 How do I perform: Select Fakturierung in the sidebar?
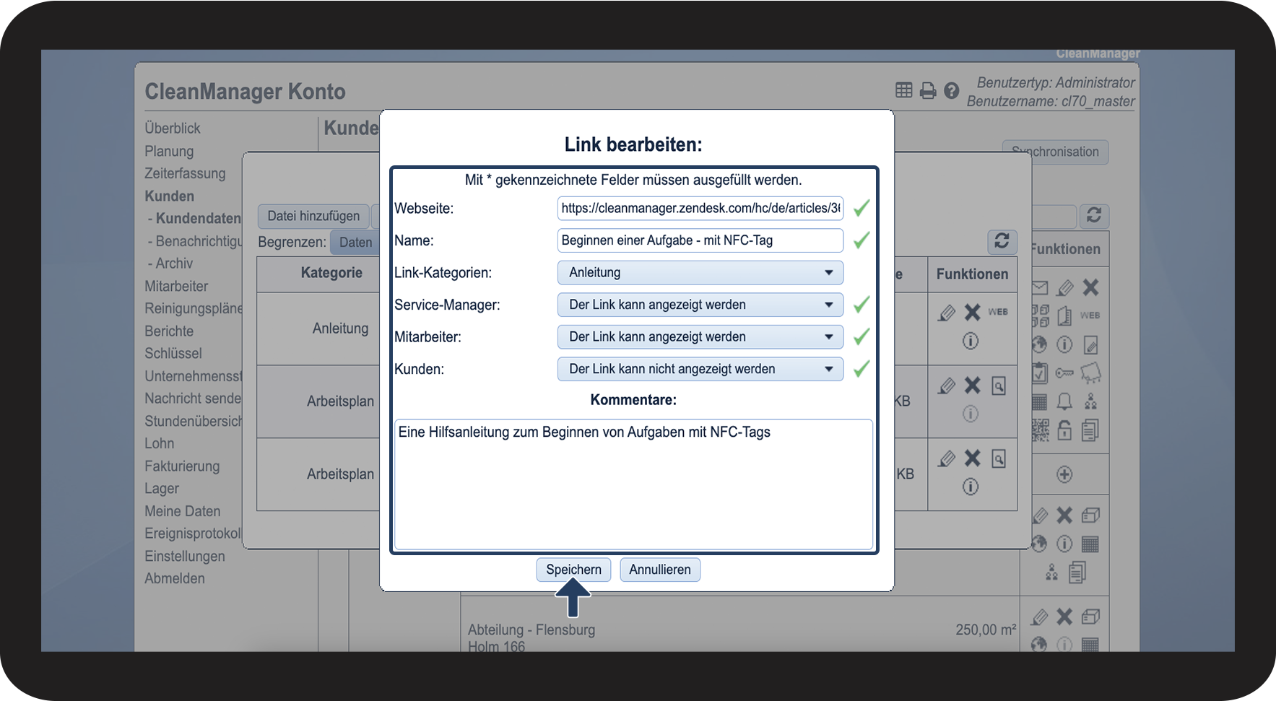click(182, 466)
